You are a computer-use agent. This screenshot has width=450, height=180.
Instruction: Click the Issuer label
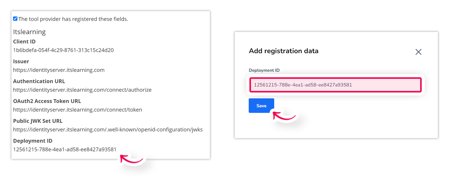(x=21, y=61)
